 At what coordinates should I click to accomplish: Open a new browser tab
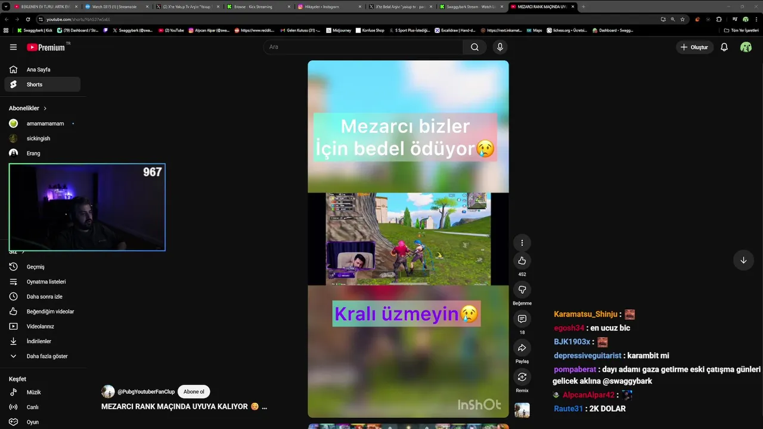coord(583,7)
